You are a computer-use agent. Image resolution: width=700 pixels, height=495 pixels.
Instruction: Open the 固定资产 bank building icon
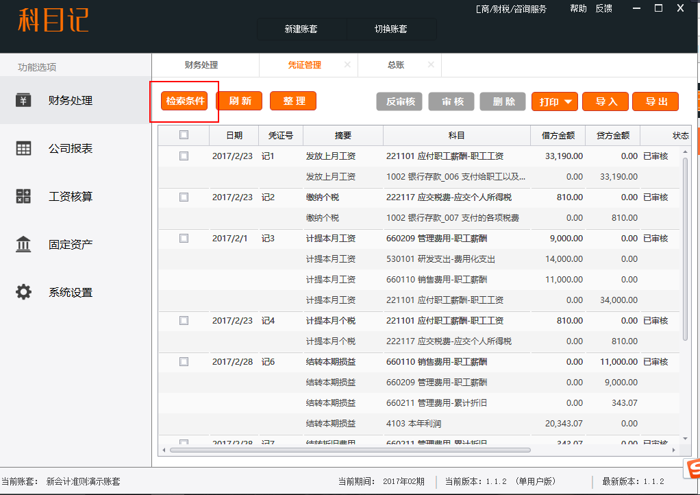[x=24, y=245]
